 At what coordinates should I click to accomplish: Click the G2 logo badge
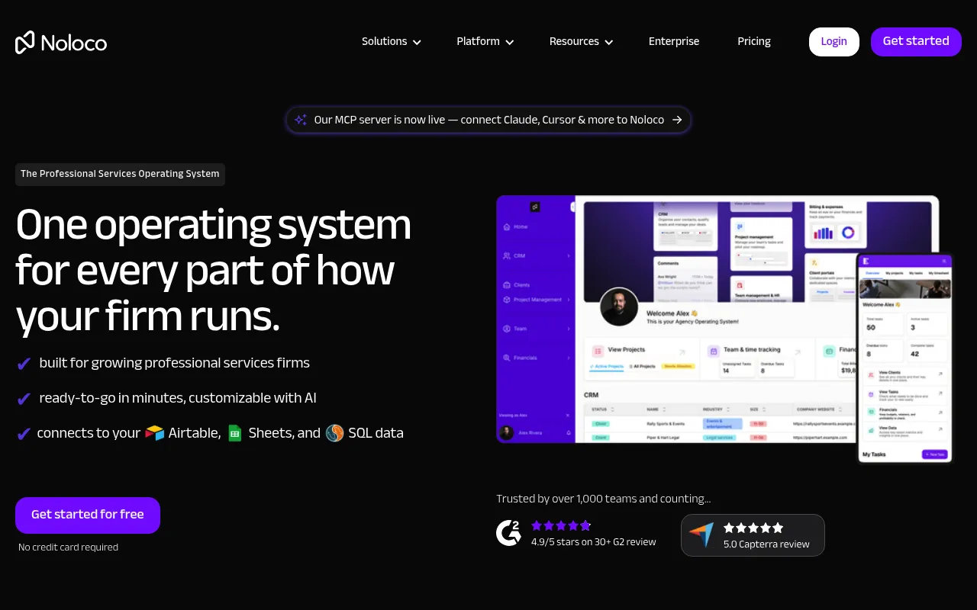(509, 532)
